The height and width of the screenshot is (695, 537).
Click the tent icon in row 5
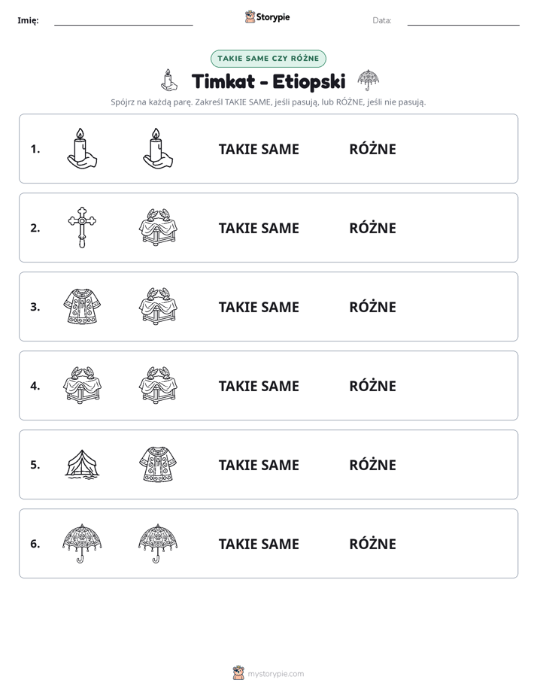tap(82, 464)
